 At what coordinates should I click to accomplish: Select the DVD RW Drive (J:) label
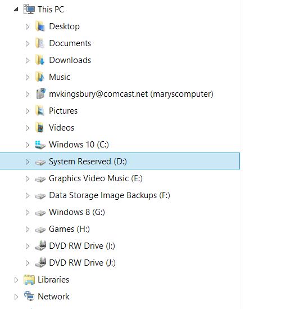(82, 263)
